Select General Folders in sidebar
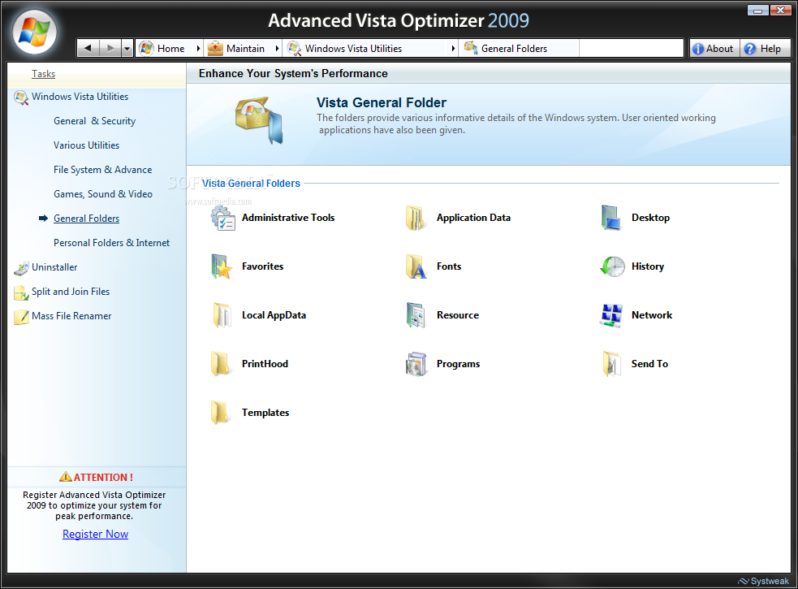This screenshot has width=798, height=589. [87, 219]
